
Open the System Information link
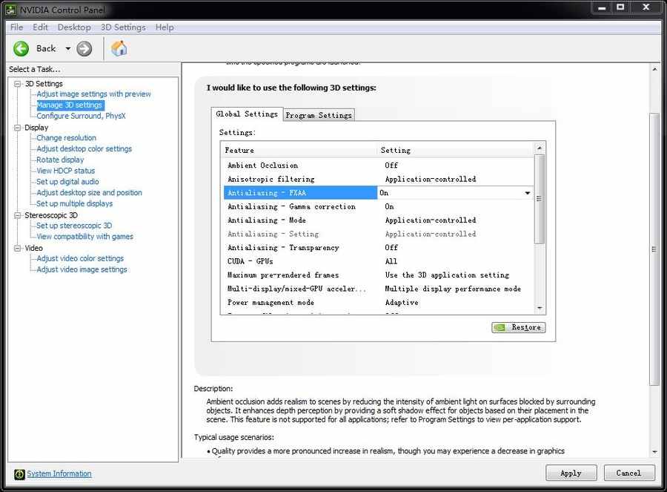pos(59,473)
